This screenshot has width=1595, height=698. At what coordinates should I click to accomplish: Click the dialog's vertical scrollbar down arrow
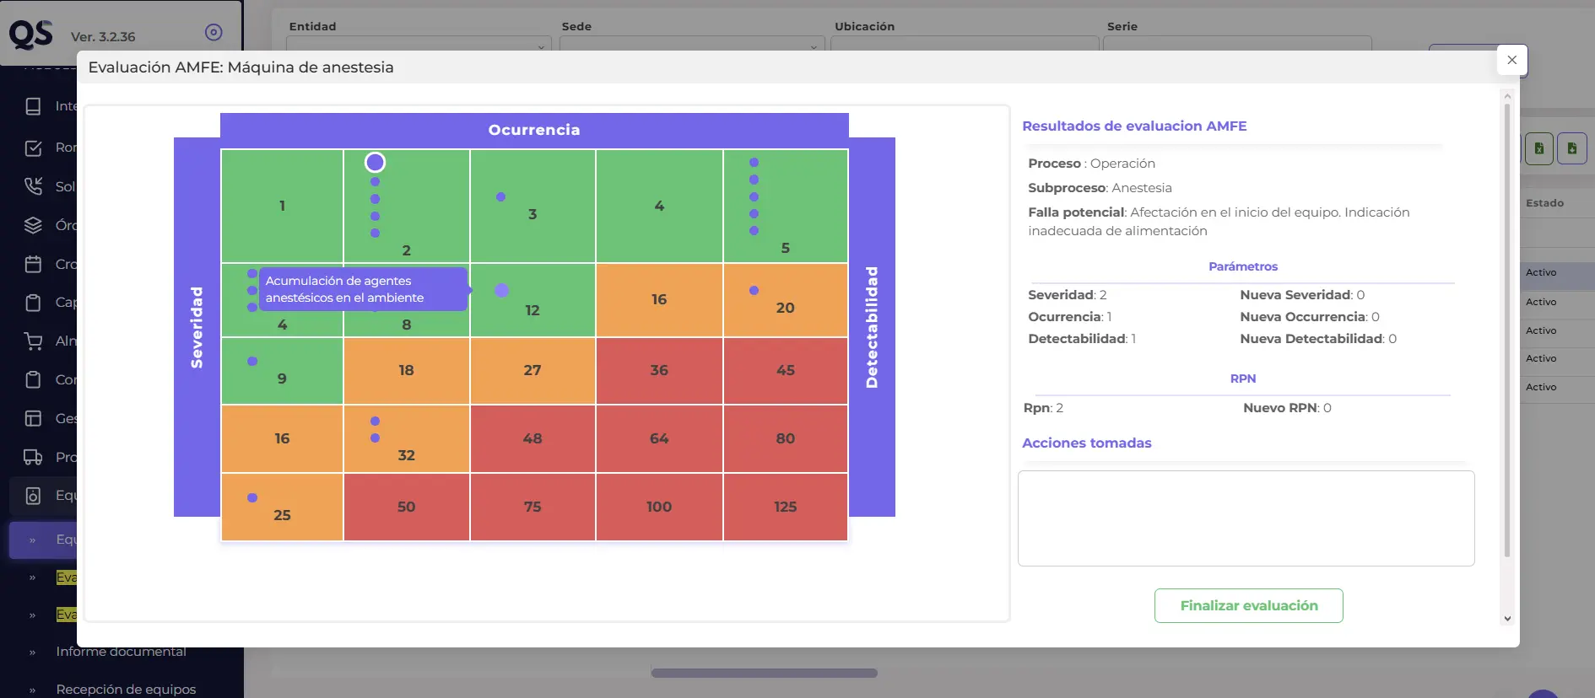tap(1507, 618)
